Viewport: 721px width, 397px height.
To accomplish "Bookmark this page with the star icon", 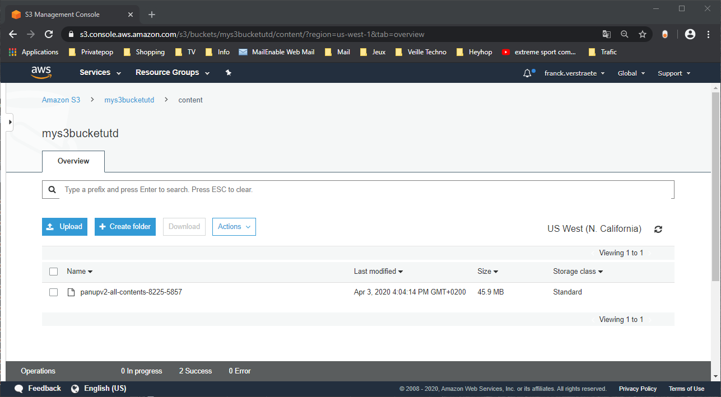I will pyautogui.click(x=643, y=34).
